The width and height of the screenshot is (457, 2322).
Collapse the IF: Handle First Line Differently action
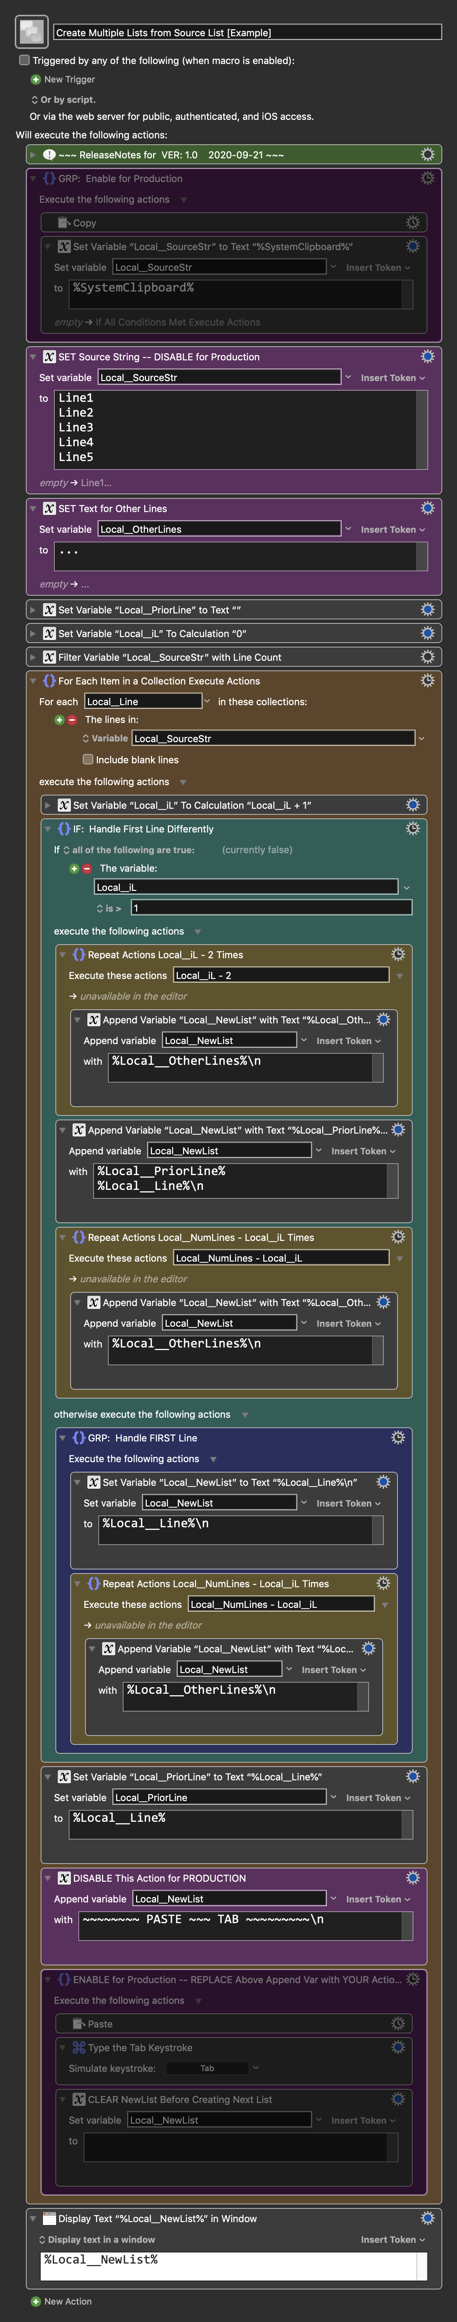coord(48,828)
